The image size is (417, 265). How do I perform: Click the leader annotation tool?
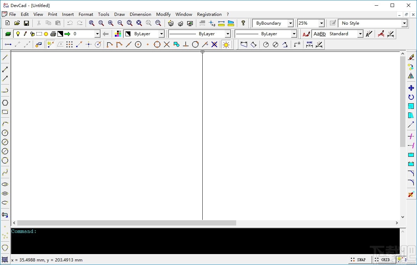[297, 44]
